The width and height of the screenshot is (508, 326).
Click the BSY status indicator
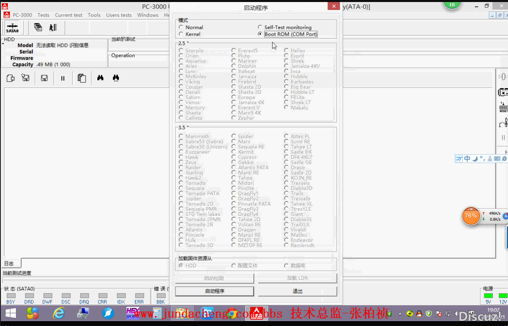click(x=11, y=296)
